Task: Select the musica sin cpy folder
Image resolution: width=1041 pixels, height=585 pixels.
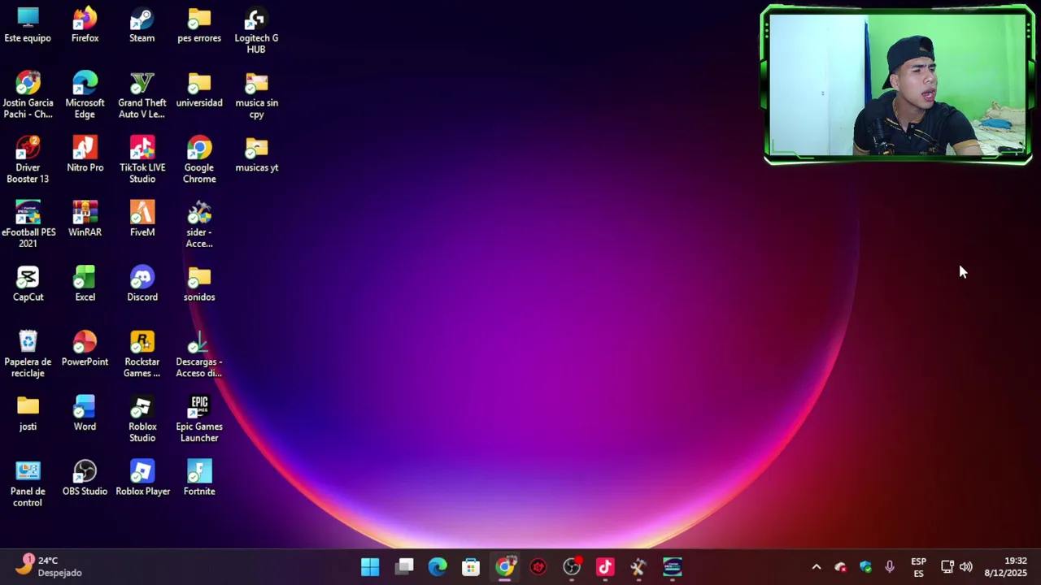Action: (x=256, y=96)
